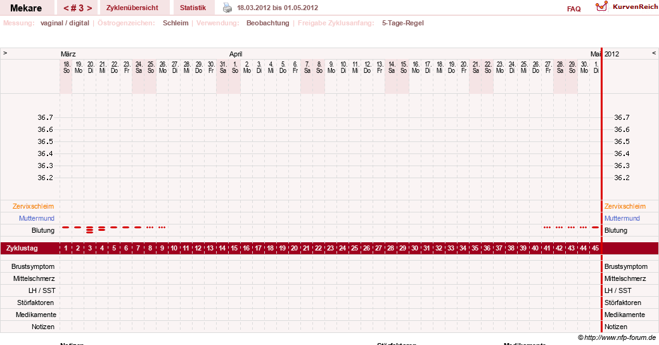Open the FAQ link
This screenshot has width=659, height=345.
[x=573, y=9]
